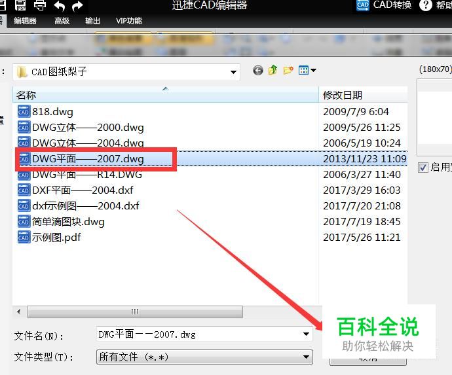Toggle the 启用 preview checkbox

pyautogui.click(x=423, y=168)
